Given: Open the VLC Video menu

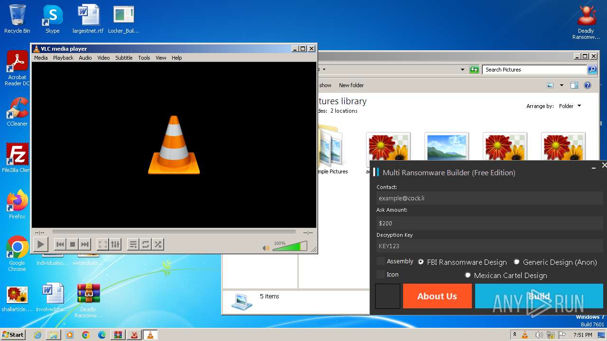Looking at the screenshot, I should 103,58.
